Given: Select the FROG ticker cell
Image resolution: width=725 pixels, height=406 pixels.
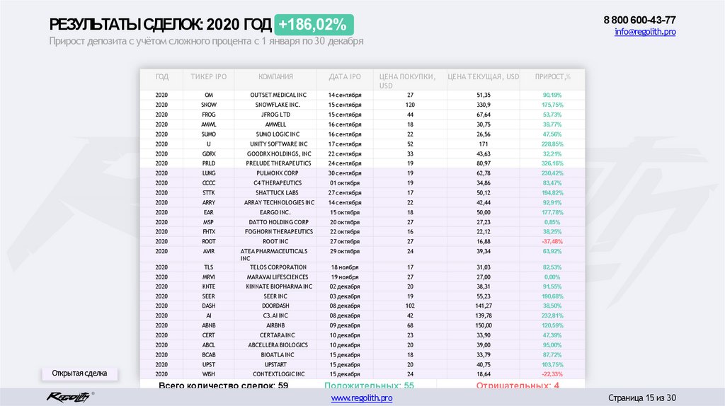Looking at the screenshot, I should [209, 115].
